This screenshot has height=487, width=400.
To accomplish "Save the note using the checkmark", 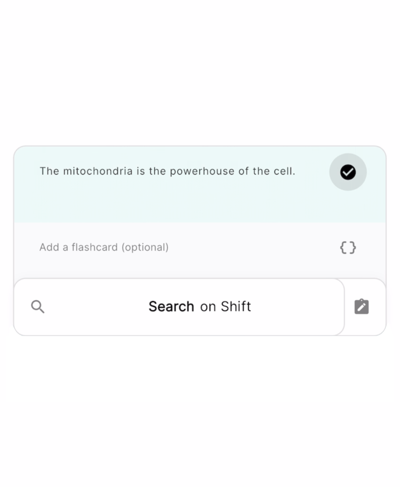I will tap(347, 172).
